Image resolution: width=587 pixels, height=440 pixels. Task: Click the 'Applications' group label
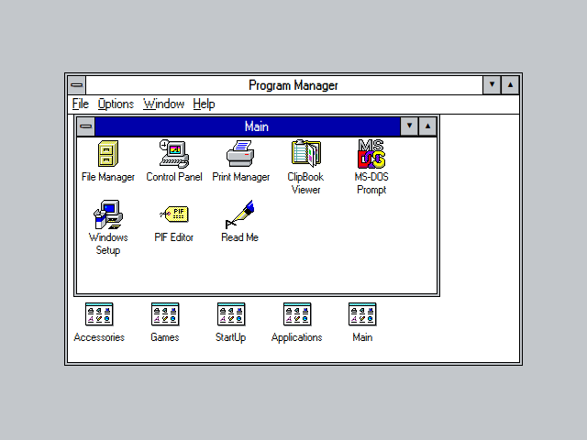[297, 337]
